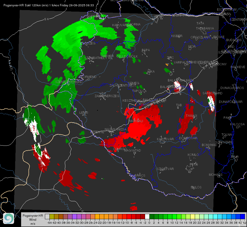Select the olive -64 to -42 legend swatch
The height and width of the screenshot is (227, 247).
52,217
